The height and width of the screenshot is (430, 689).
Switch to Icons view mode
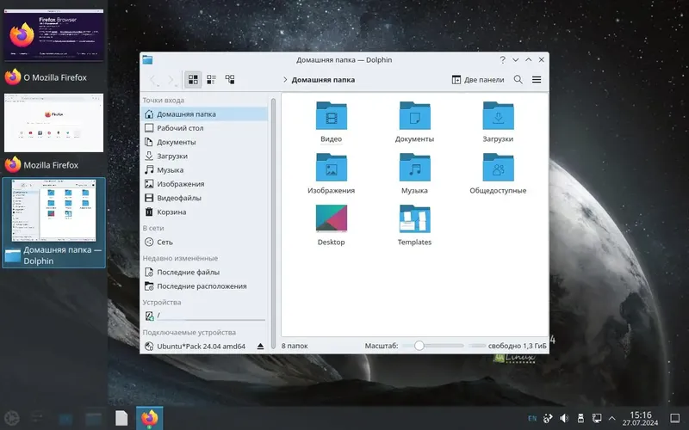point(193,79)
